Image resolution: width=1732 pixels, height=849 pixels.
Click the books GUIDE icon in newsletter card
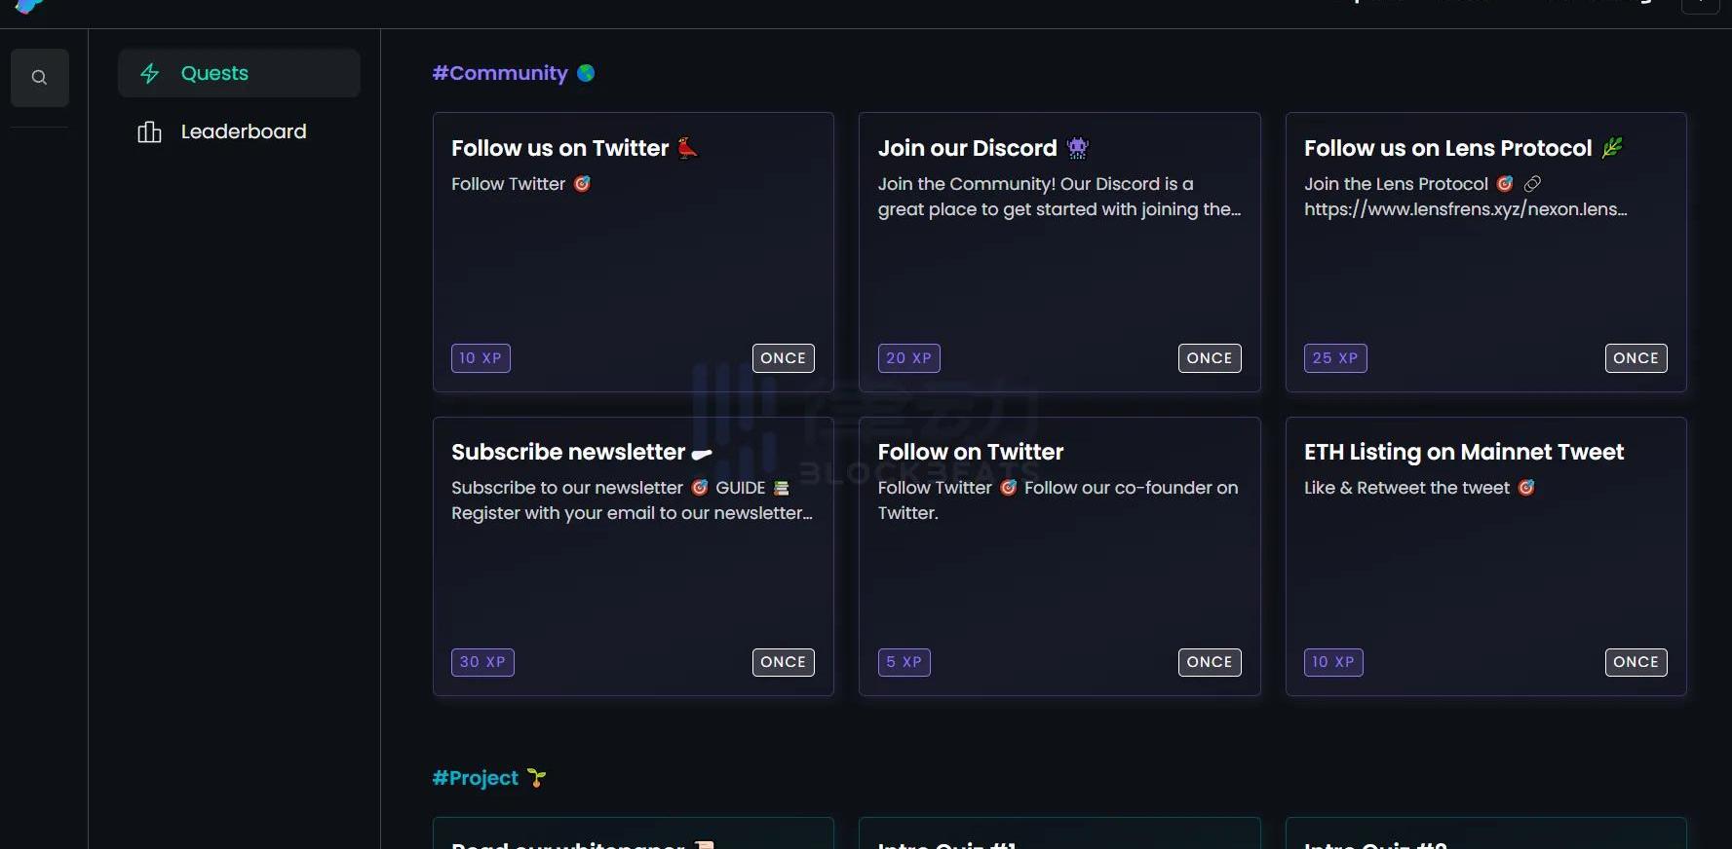781,488
